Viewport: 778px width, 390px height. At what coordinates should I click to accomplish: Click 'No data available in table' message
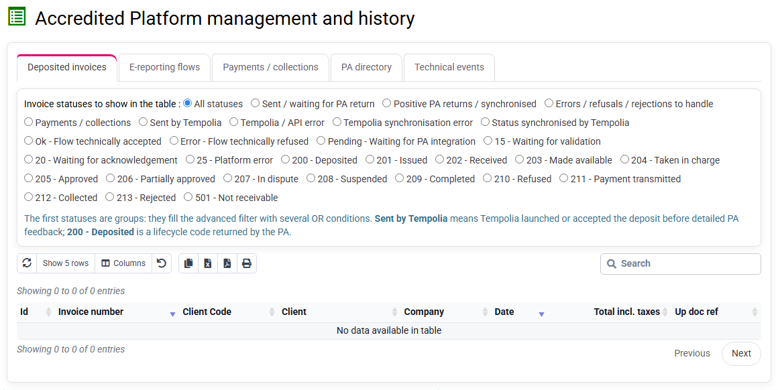click(389, 330)
